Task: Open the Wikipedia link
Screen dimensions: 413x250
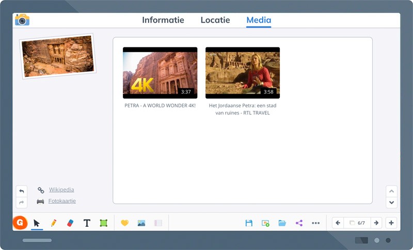Action: 61,190
